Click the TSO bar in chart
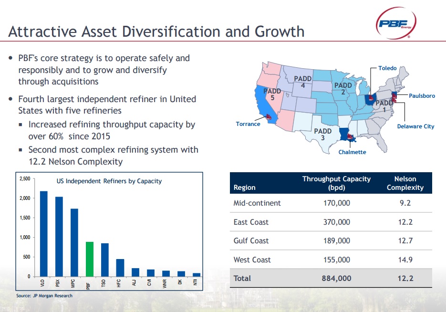446x312 pixels. coord(104,260)
